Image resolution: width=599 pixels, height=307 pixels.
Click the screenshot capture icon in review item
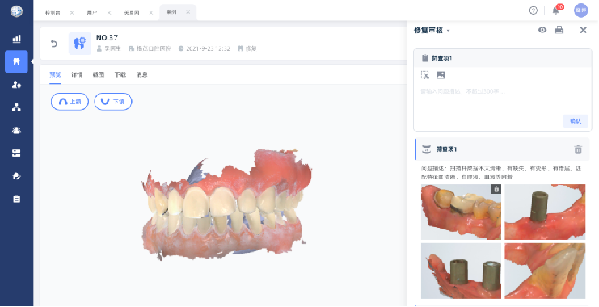coord(425,75)
